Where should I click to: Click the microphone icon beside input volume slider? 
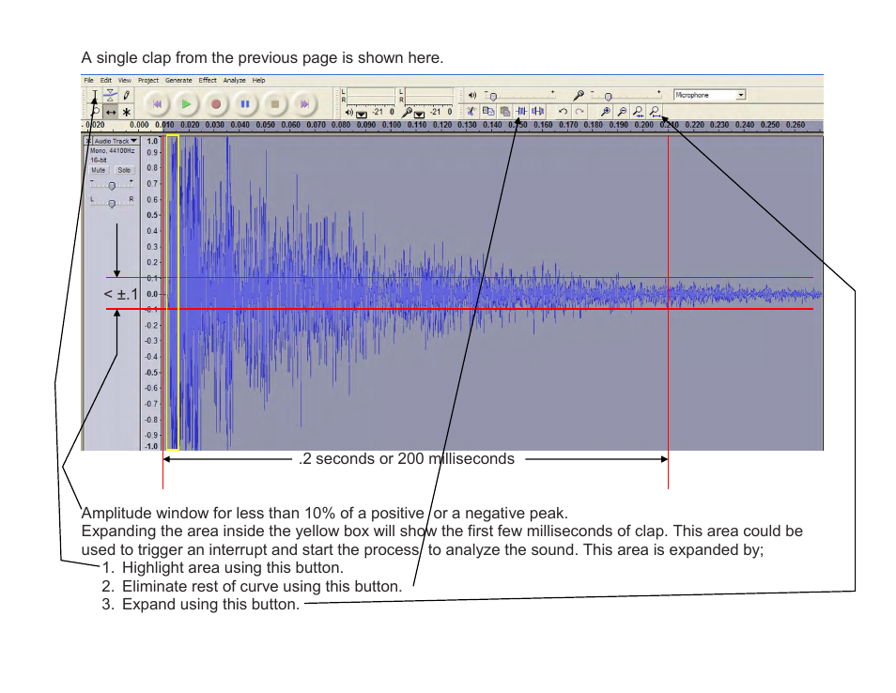[579, 95]
